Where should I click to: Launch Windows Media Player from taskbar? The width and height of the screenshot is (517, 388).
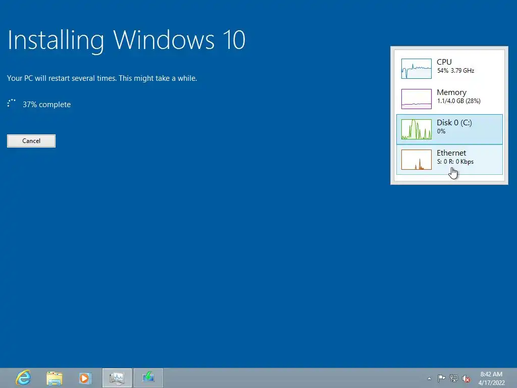click(x=85, y=378)
